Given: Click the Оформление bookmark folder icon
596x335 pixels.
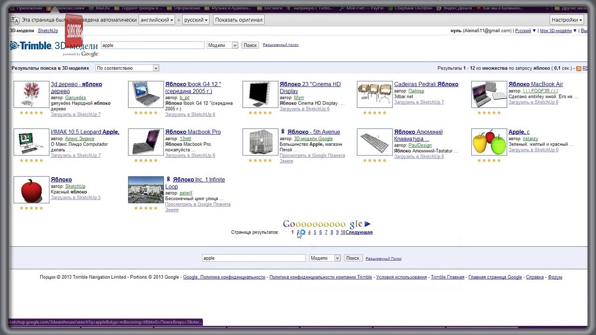Looking at the screenshot, I should click(169, 8).
